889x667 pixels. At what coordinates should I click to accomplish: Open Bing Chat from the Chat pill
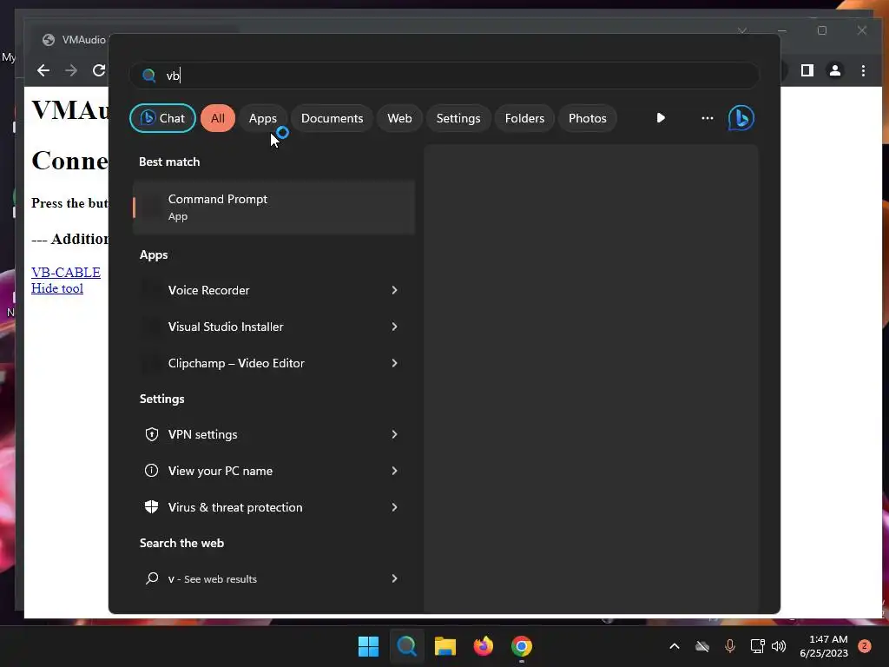click(162, 118)
